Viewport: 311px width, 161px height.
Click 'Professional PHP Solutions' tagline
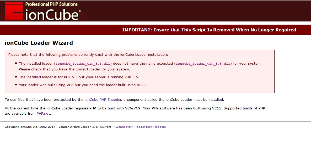[x=51, y=4]
